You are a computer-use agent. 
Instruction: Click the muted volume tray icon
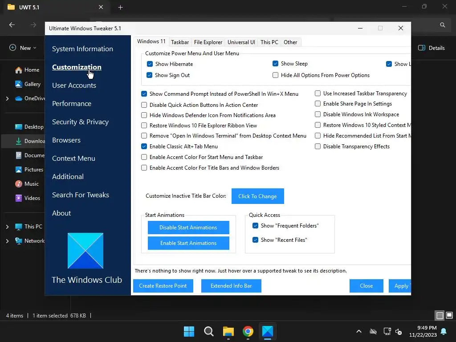click(399, 331)
